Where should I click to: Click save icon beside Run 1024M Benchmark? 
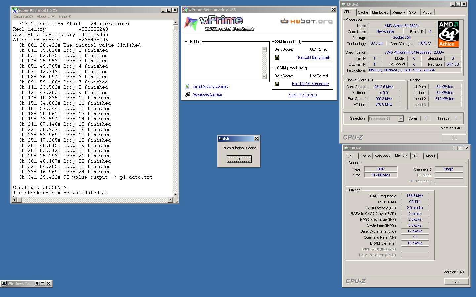277,84
